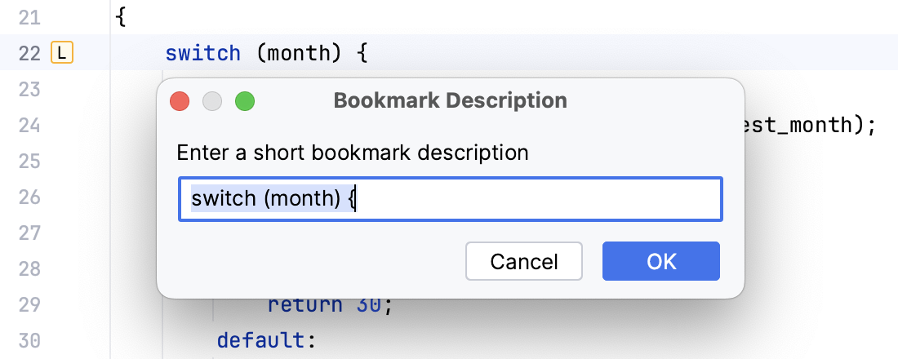The height and width of the screenshot is (359, 898).
Task: Click the opening brace on line 21
Action: 120,18
